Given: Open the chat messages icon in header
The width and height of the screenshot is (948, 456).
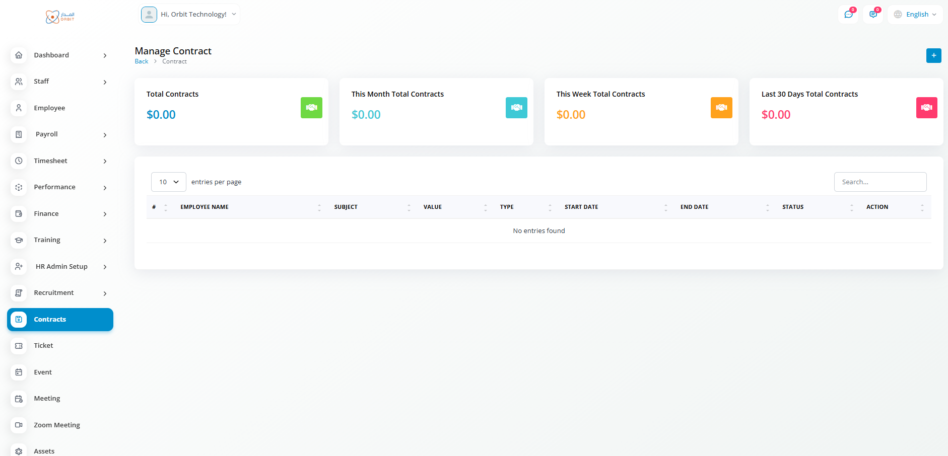Looking at the screenshot, I should pyautogui.click(x=848, y=15).
